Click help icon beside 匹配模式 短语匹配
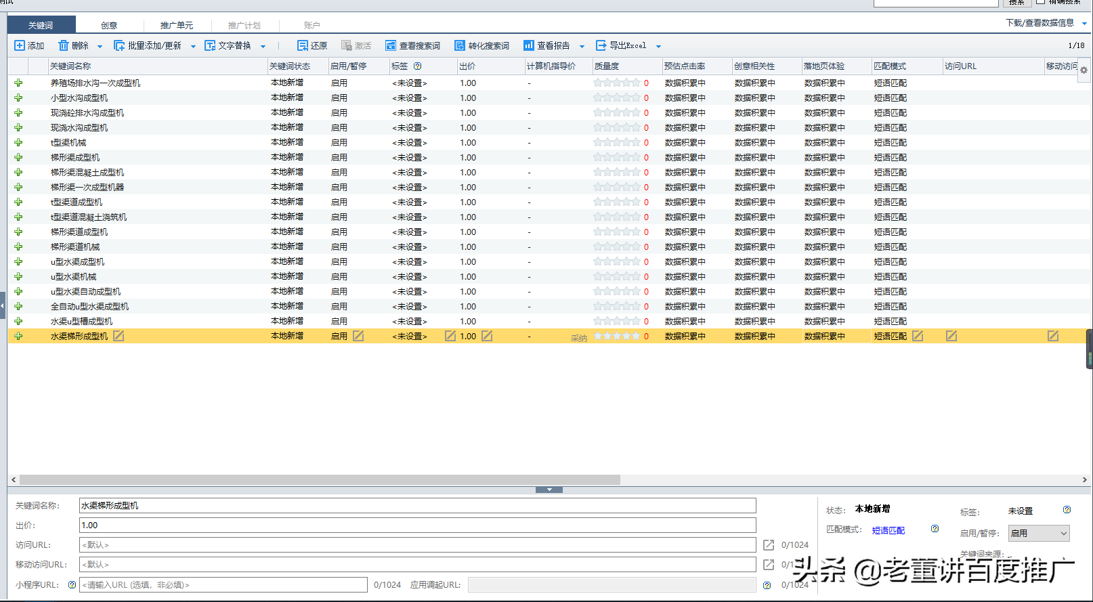This screenshot has width=1093, height=602. [935, 529]
